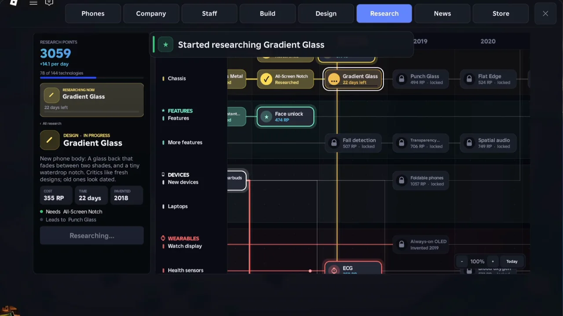Click the Foldable phones lock icon
Viewport: 563px width, 316px height.
[401, 180]
